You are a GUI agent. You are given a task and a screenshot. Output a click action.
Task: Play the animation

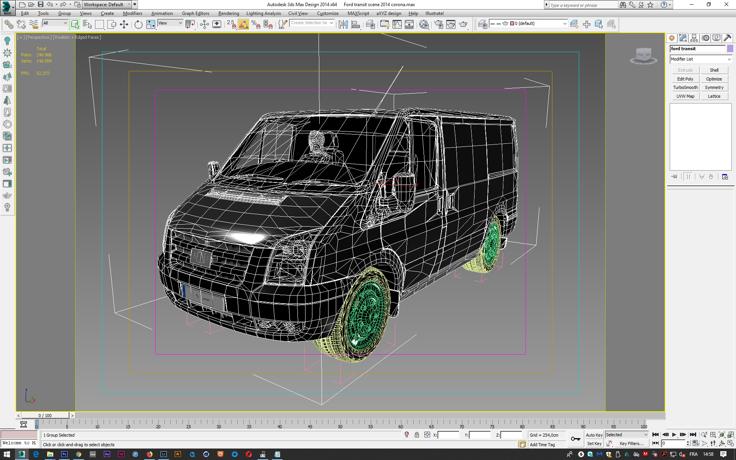674,435
